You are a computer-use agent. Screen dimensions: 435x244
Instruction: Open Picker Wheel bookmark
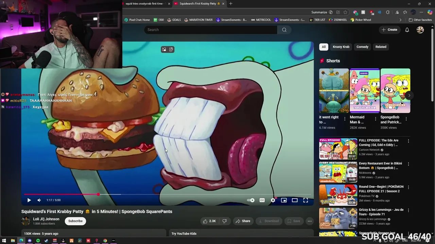[x=361, y=20]
